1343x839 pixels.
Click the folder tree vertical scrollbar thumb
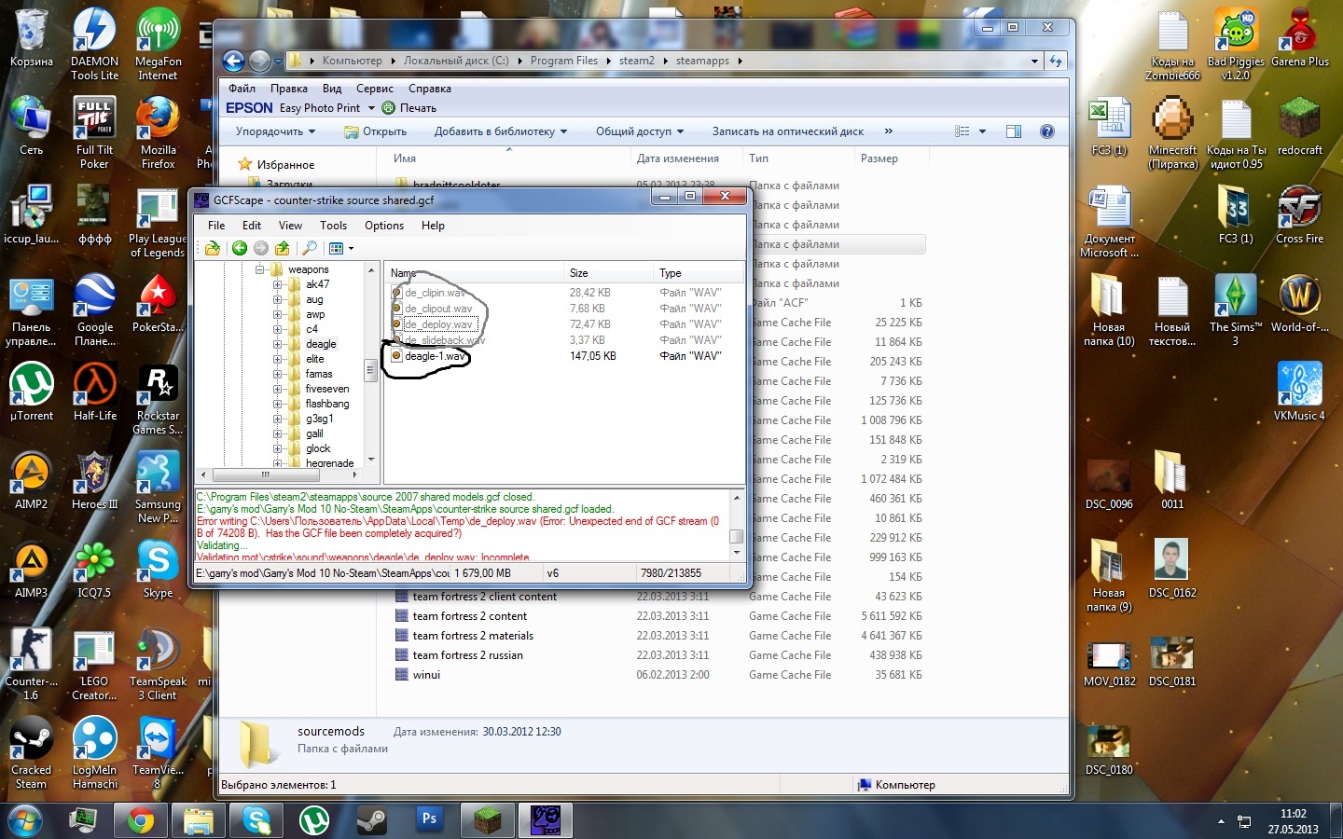point(370,370)
